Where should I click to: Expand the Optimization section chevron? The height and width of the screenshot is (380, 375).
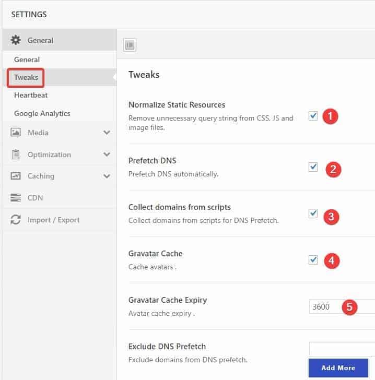(107, 154)
